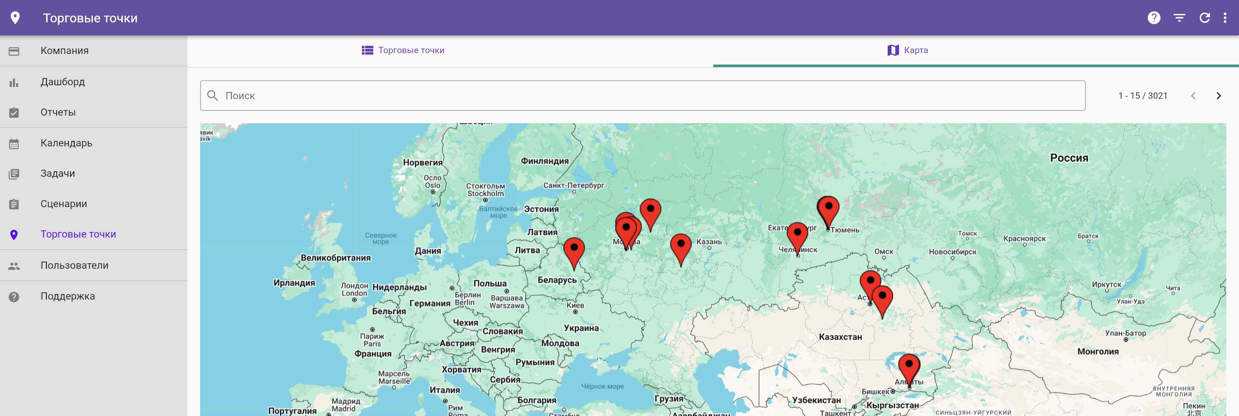Click the Пользователи people icon
1239x416 pixels.
click(14, 266)
